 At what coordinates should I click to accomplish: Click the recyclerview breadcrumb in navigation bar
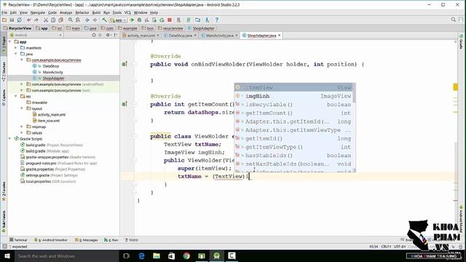coord(170,28)
